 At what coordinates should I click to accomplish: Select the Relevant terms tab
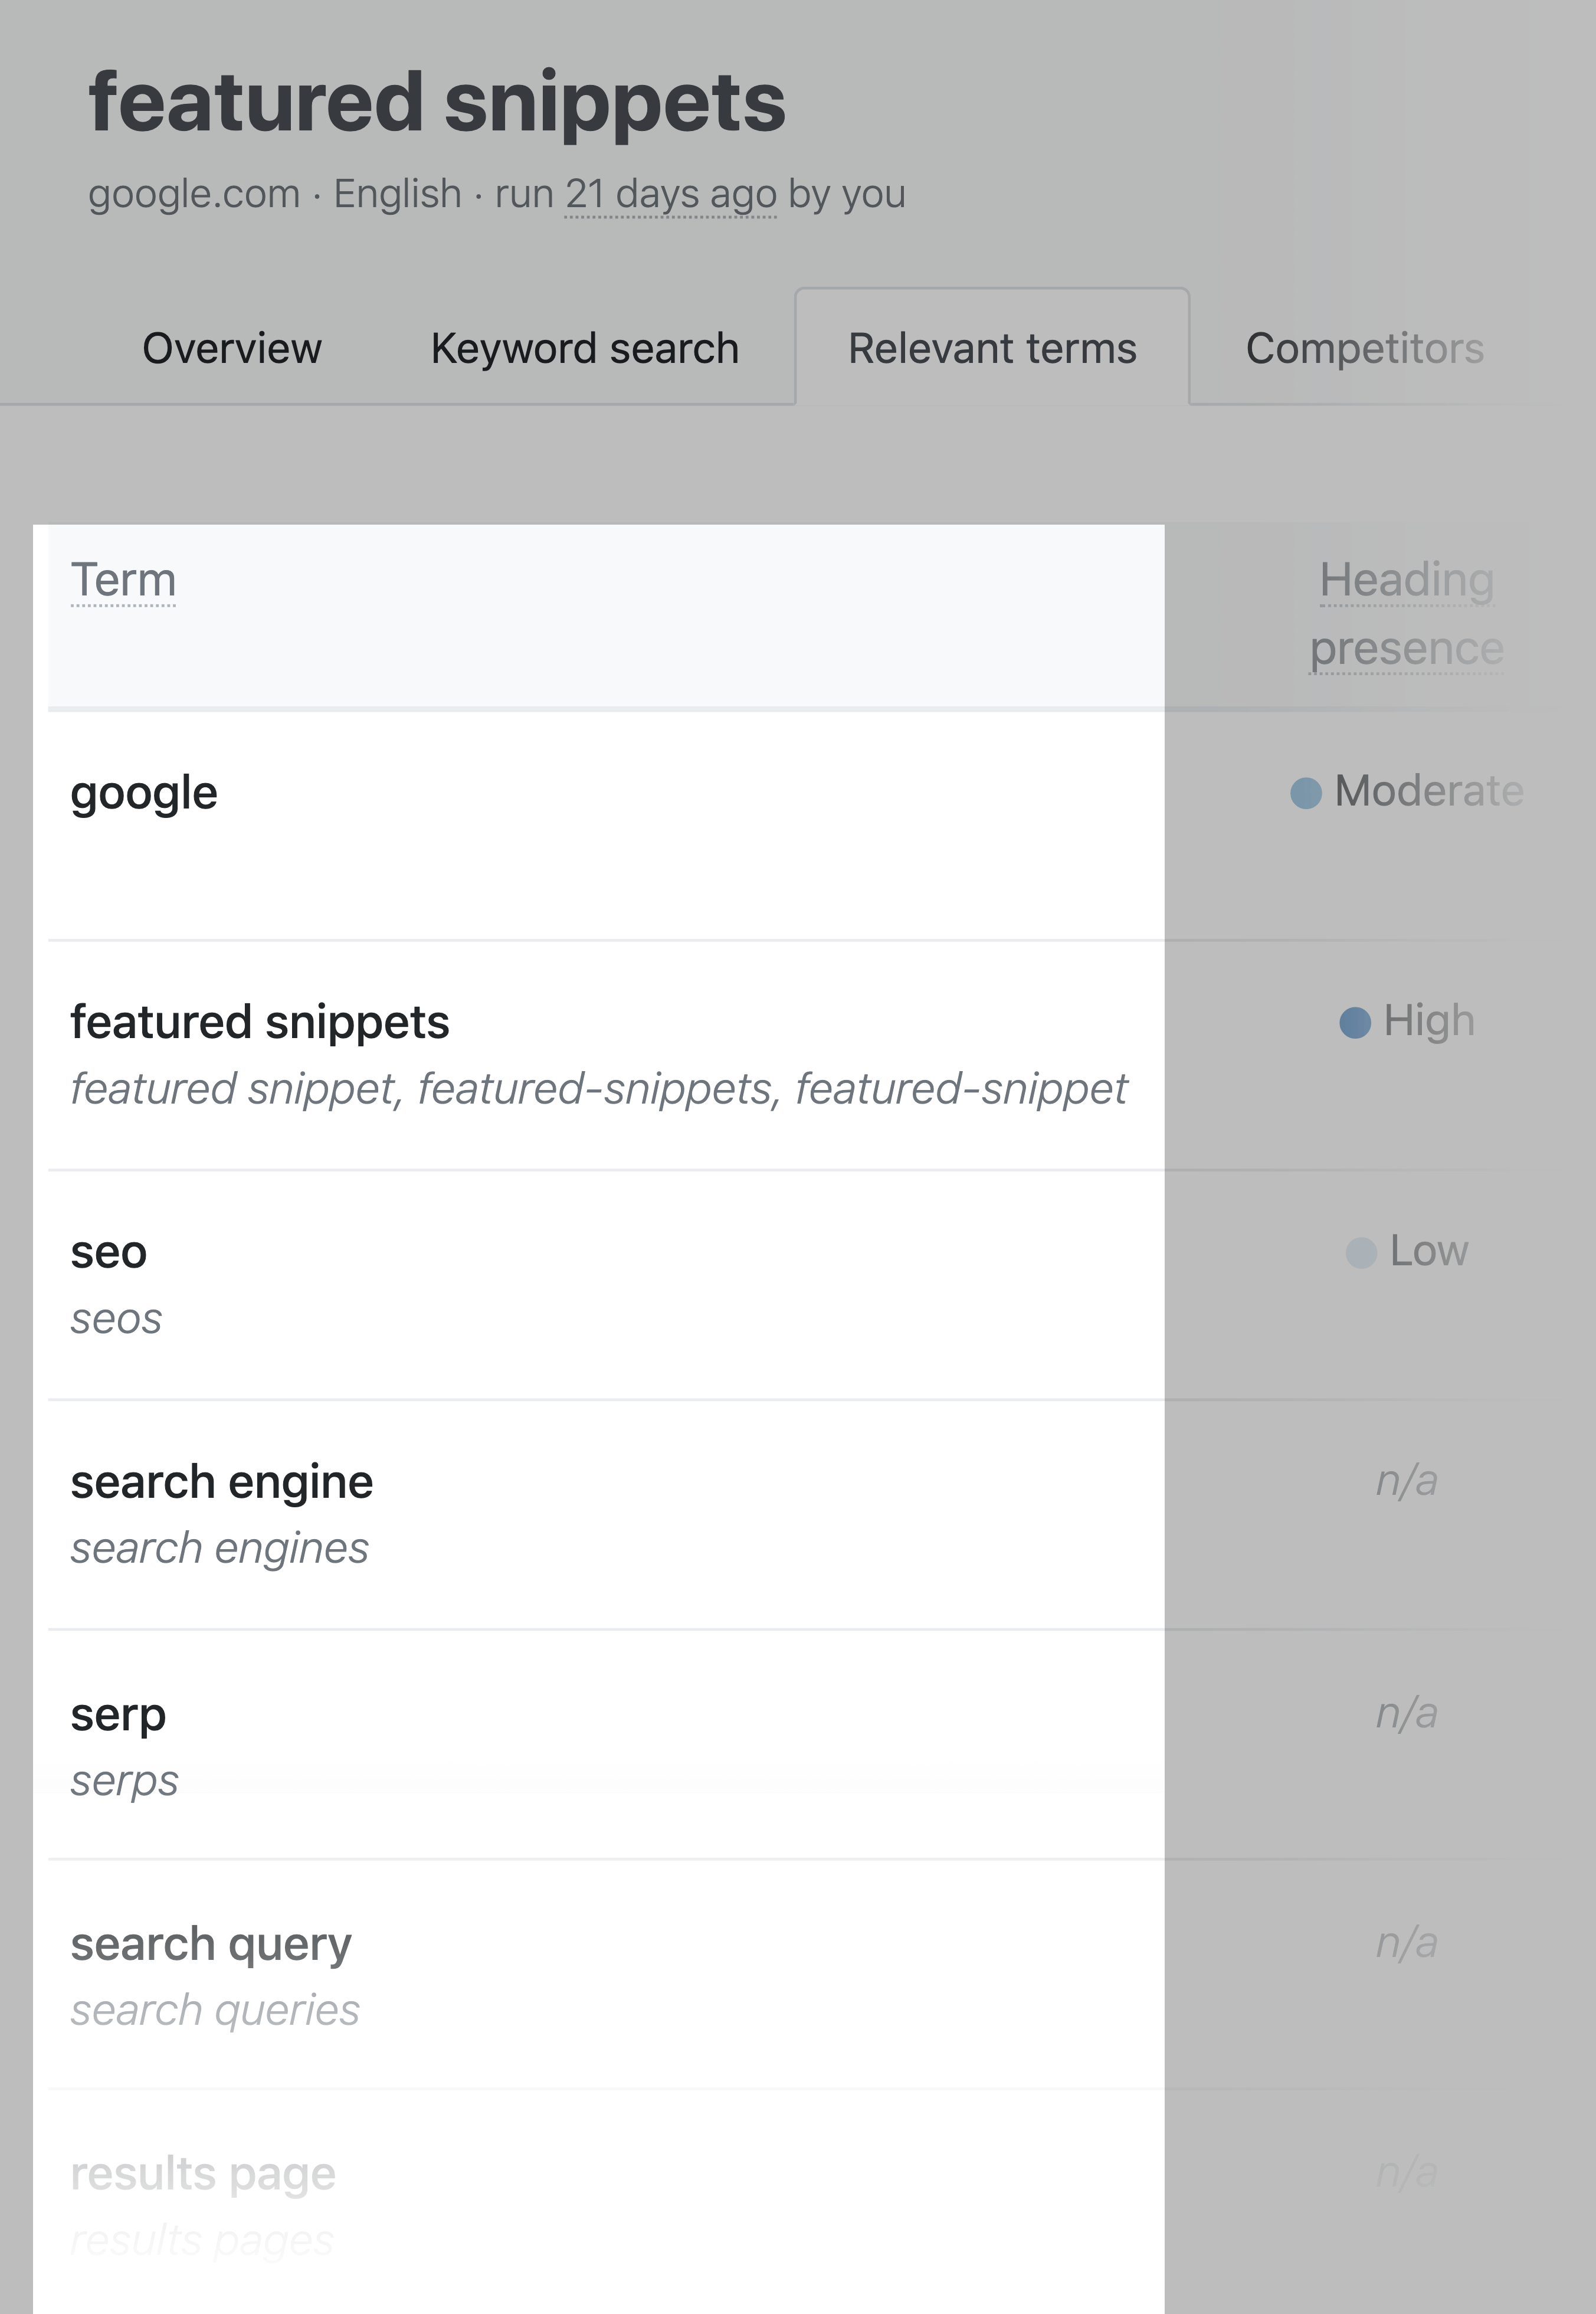(990, 348)
